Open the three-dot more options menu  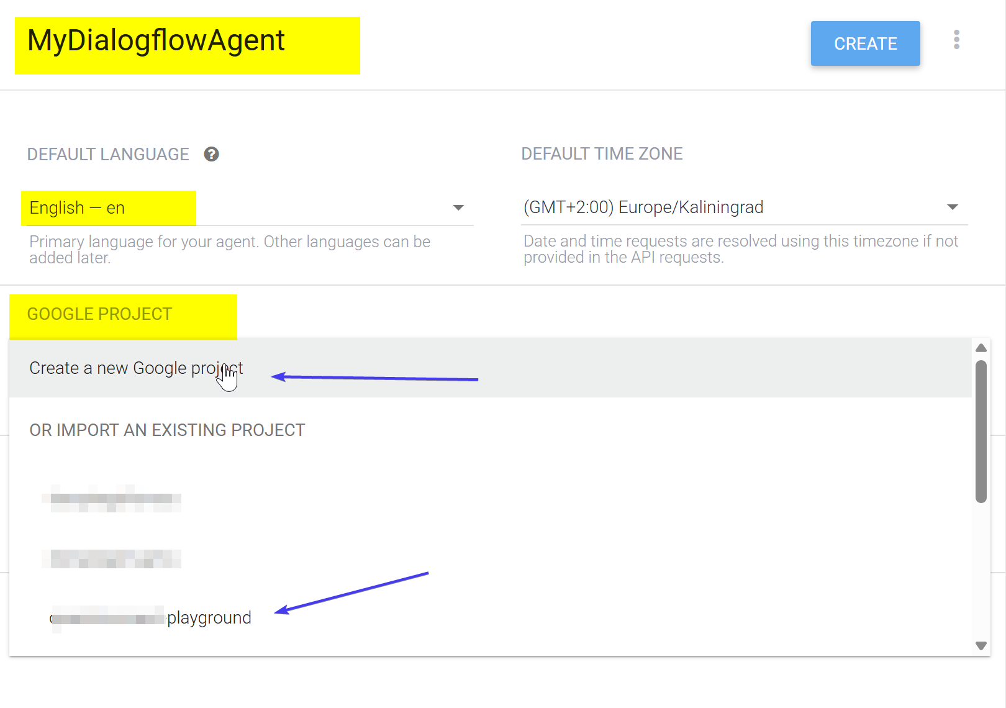click(x=956, y=40)
